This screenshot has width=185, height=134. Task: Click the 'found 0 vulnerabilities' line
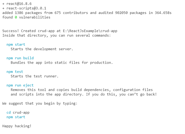click(26, 17)
